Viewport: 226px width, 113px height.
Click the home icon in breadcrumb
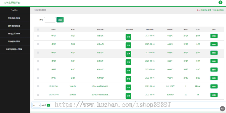[x=198, y=10]
